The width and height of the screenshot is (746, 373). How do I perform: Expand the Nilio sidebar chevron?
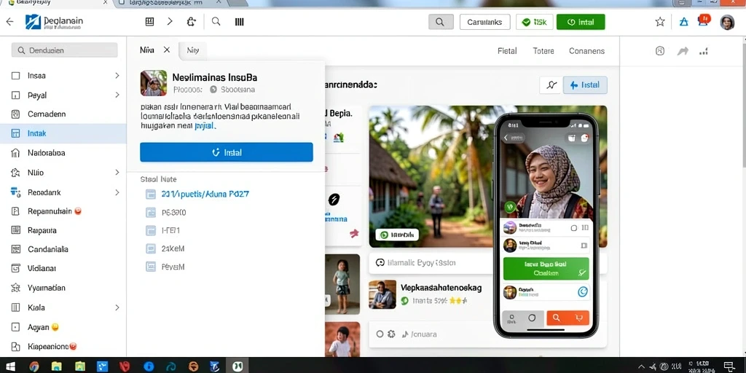pyautogui.click(x=117, y=173)
